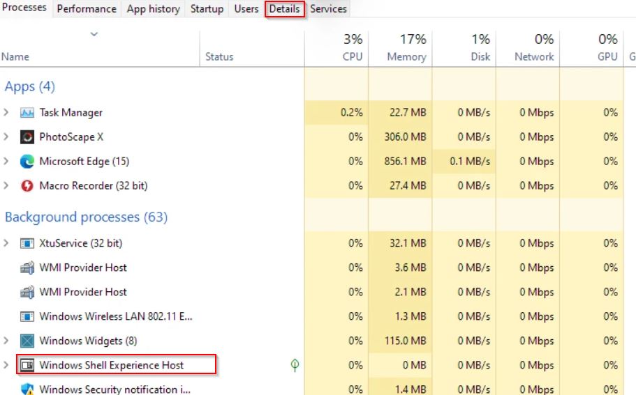
Task: Click the first WMI Provider Host icon
Action: 27,268
